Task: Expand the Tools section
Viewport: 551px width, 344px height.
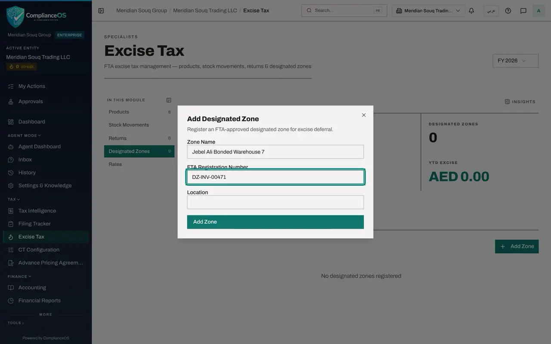Action: click(15, 323)
